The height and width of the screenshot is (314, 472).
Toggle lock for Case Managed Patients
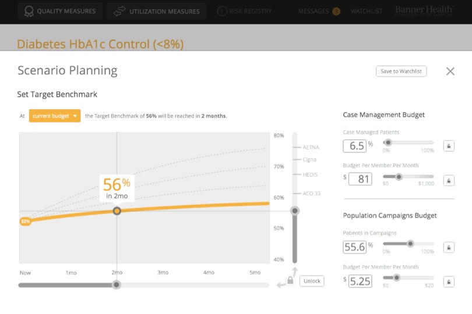click(448, 146)
